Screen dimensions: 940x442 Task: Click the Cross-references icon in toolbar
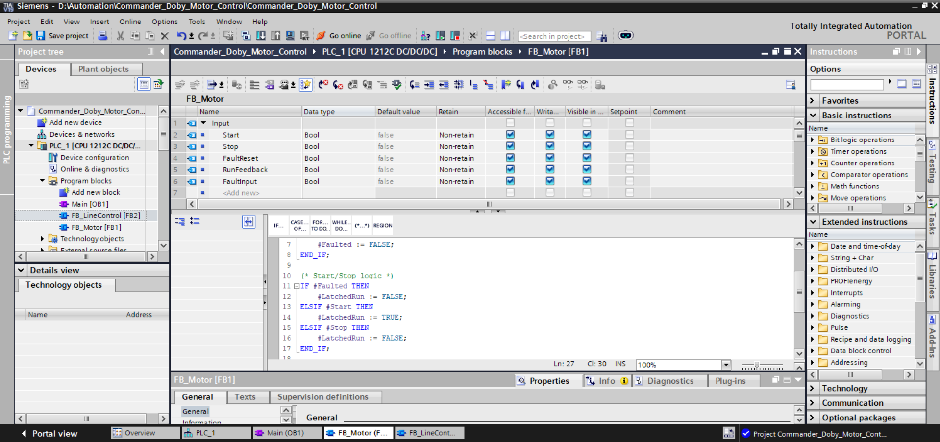coord(472,36)
